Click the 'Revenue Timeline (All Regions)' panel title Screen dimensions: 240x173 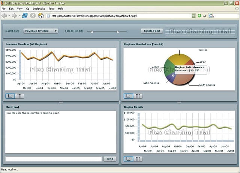coord(26,44)
